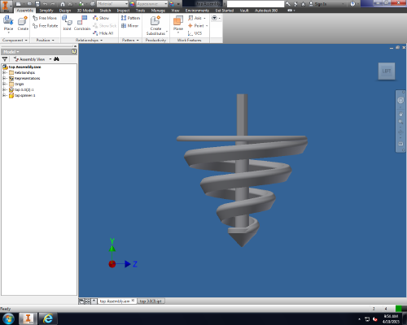The height and width of the screenshot is (325, 407).
Task: Choose the Joint tool
Action: click(67, 24)
